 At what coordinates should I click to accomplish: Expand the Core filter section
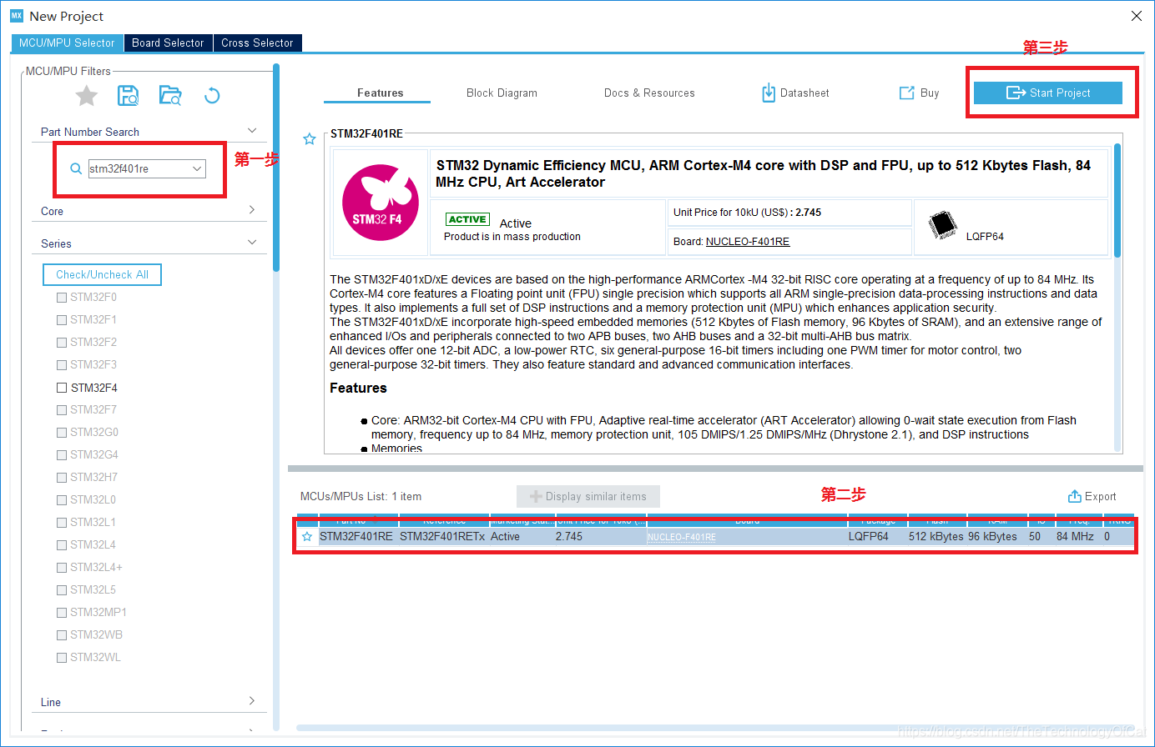click(x=252, y=210)
